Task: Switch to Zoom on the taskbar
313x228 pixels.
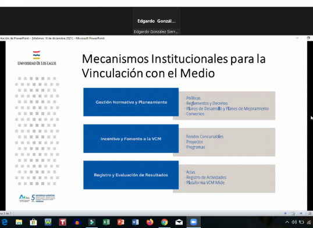Action: click(x=193, y=222)
